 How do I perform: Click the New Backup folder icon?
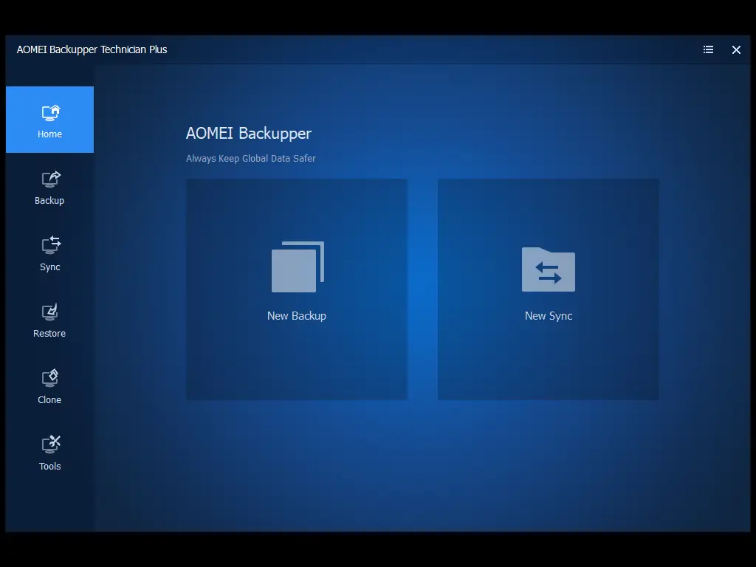[x=296, y=267]
